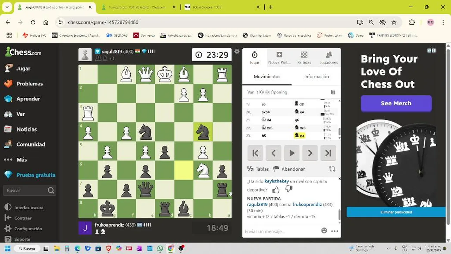Select move axb4 in move 20
This screenshot has width=451, height=254.
(266, 112)
